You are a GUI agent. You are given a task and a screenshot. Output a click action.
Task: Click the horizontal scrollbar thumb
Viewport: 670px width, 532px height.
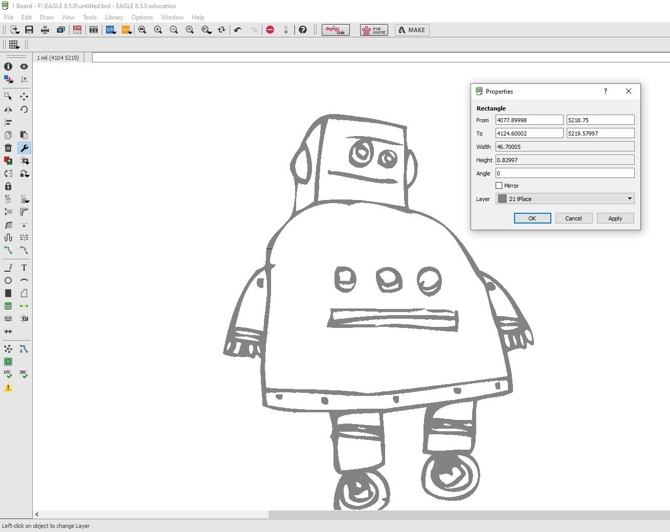click(x=469, y=514)
